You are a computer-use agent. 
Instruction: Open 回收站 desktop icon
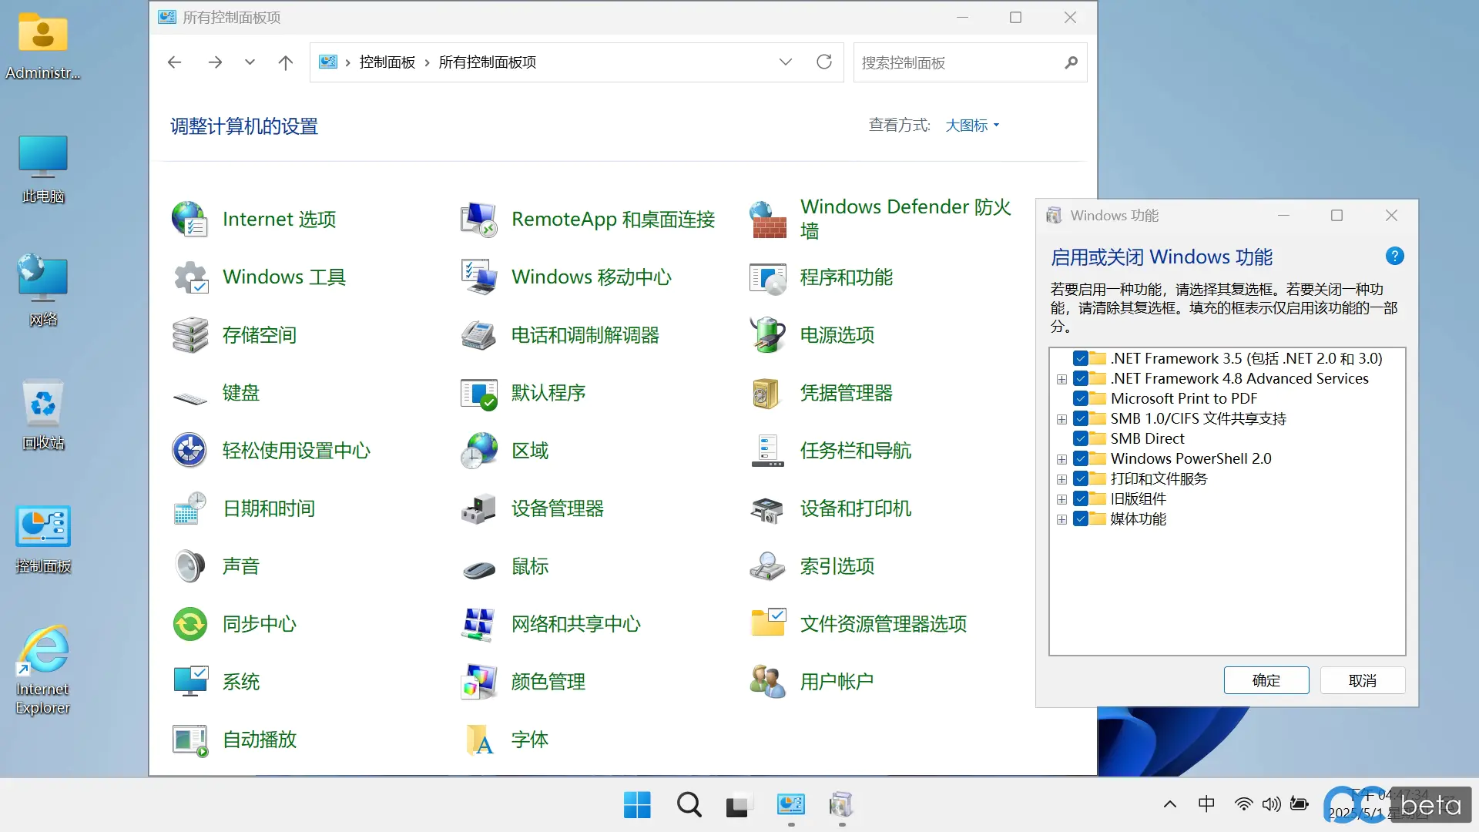coord(43,414)
